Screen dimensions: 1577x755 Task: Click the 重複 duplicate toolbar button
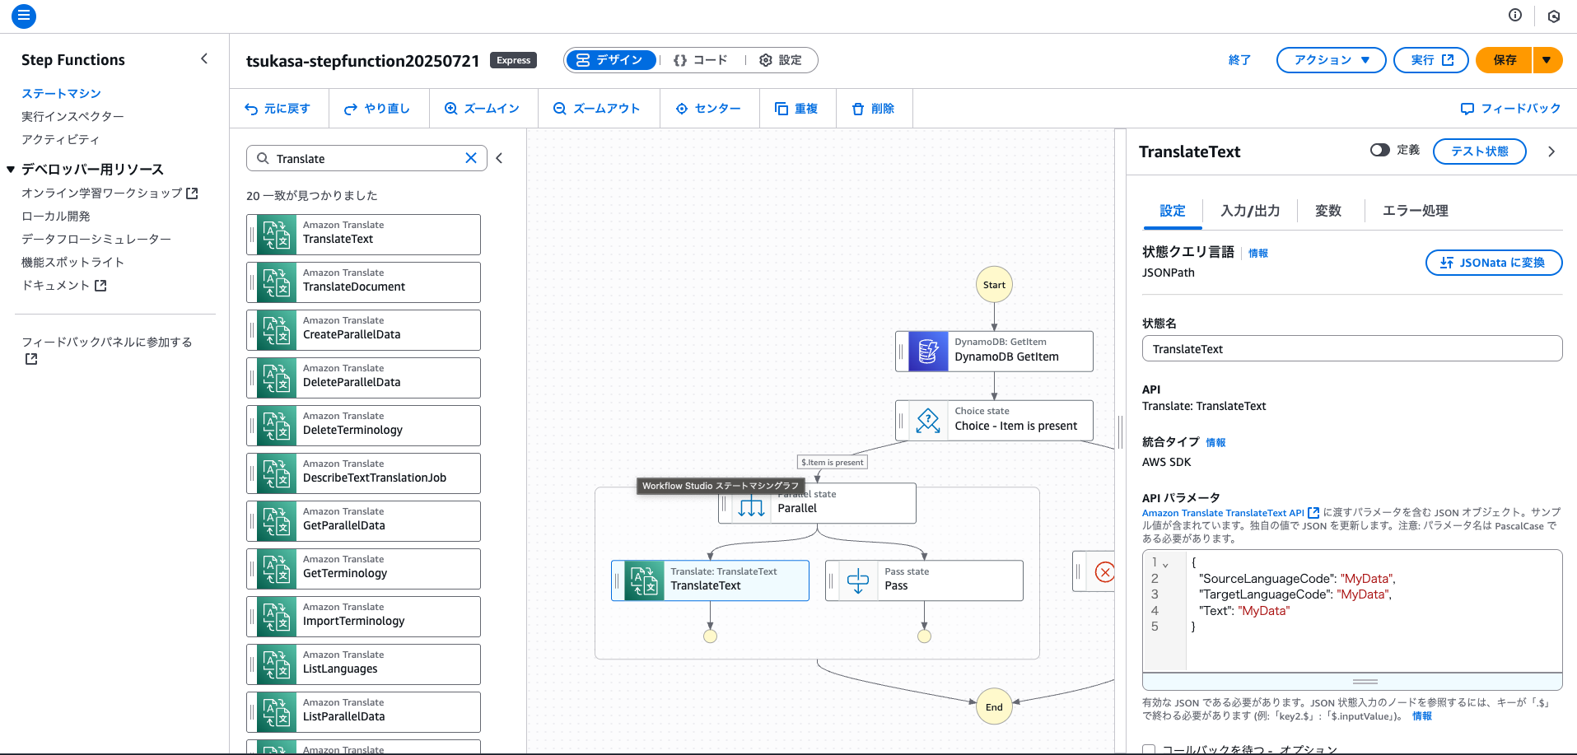796,109
